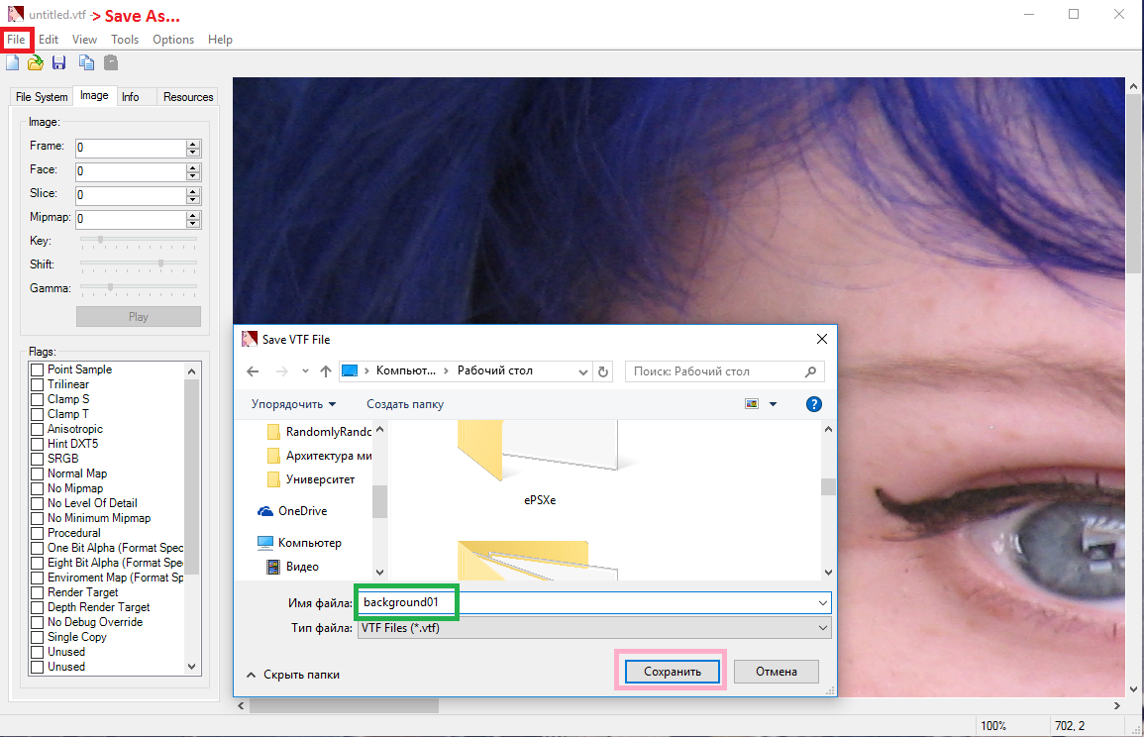Click the Copy toolbar icon
This screenshot has width=1144, height=737.
point(86,62)
